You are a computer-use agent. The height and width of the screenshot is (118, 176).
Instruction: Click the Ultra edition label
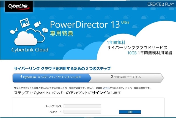(x=125, y=22)
